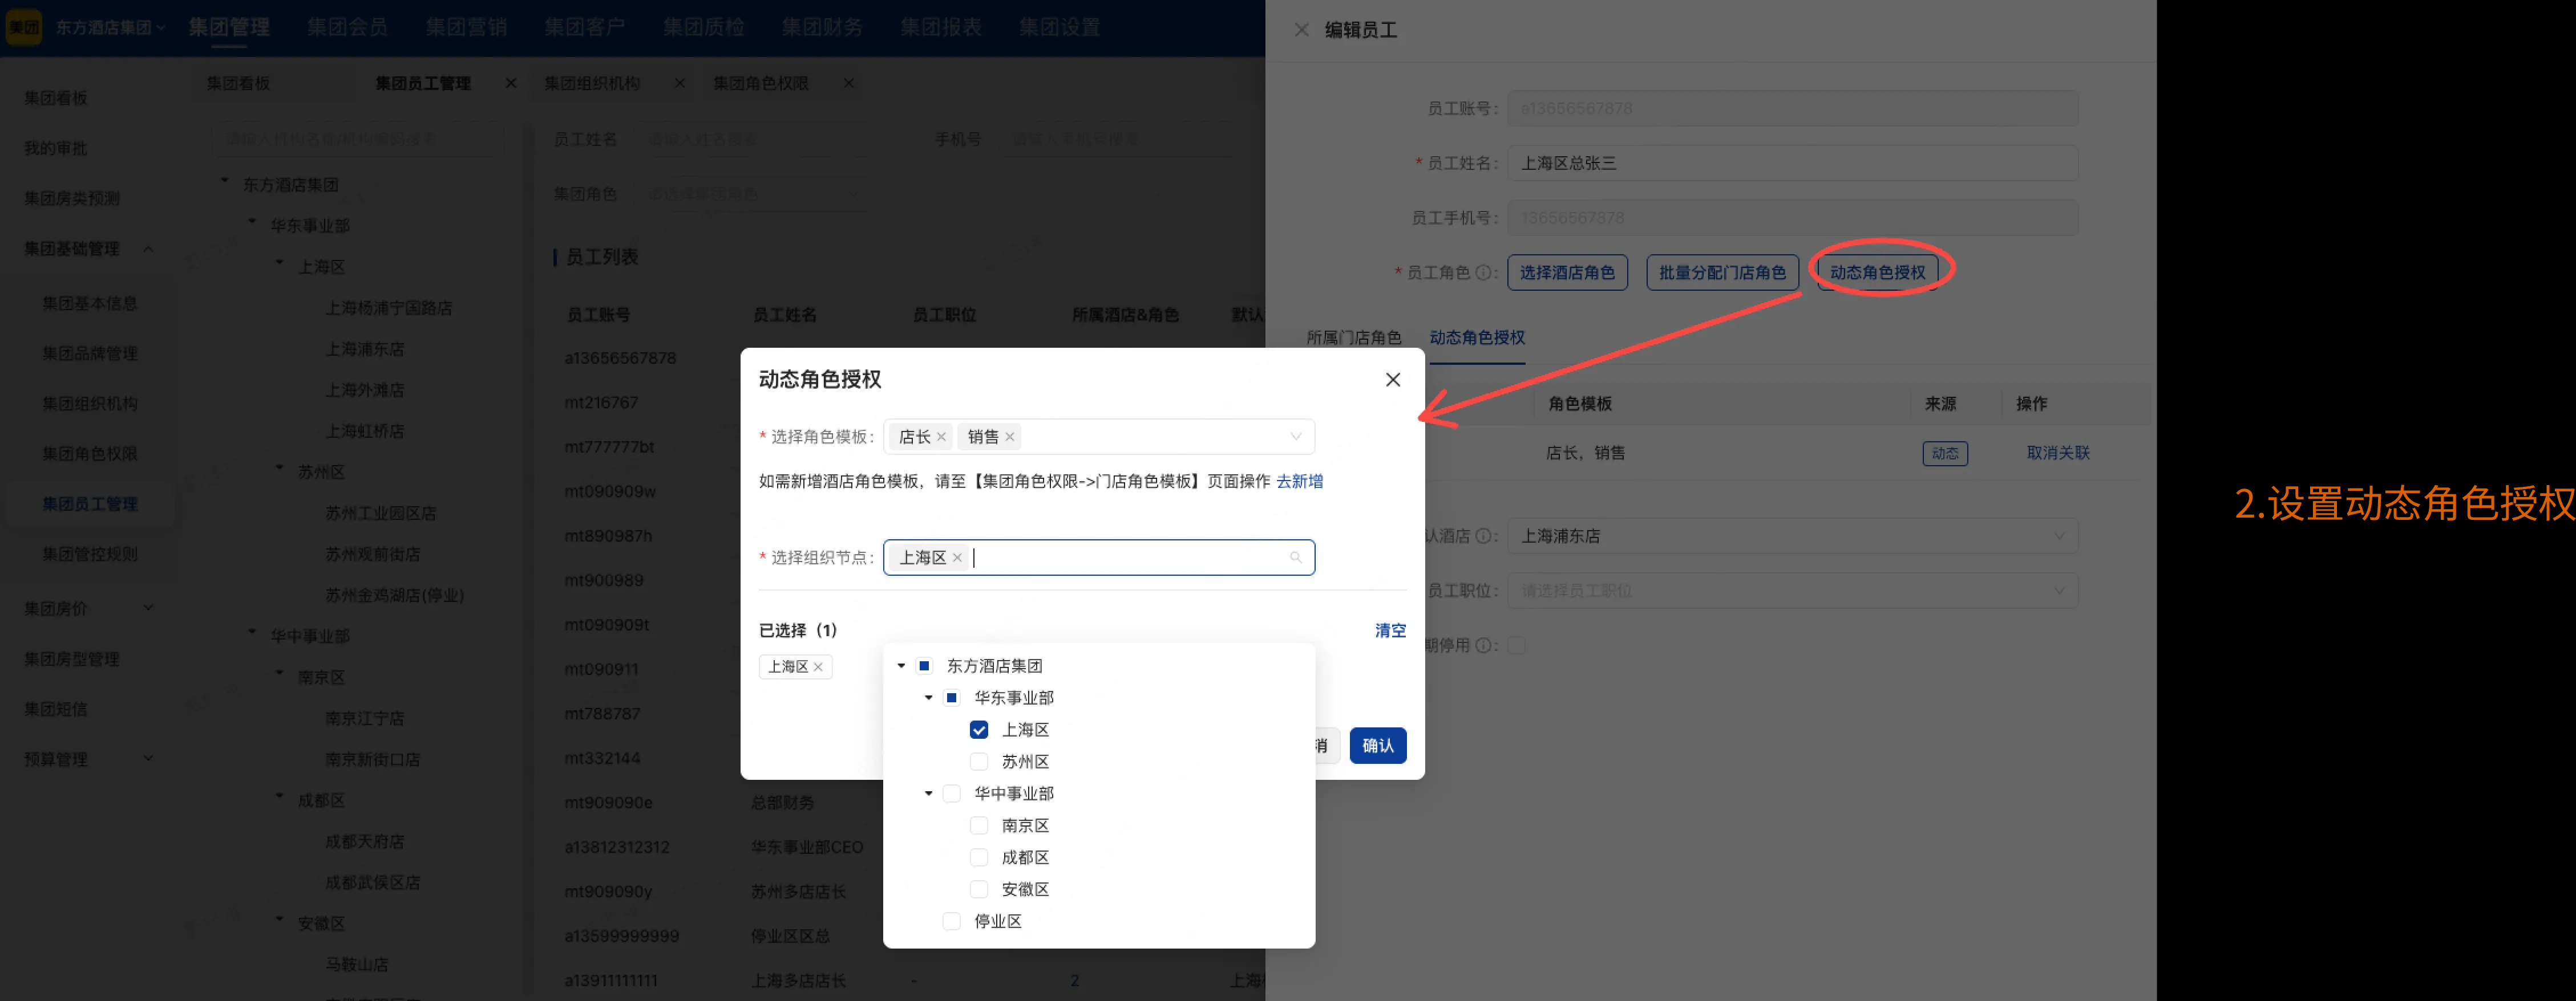Close the 动态角色授权 dialog with the X icon
2576x1001 pixels.
point(1393,380)
